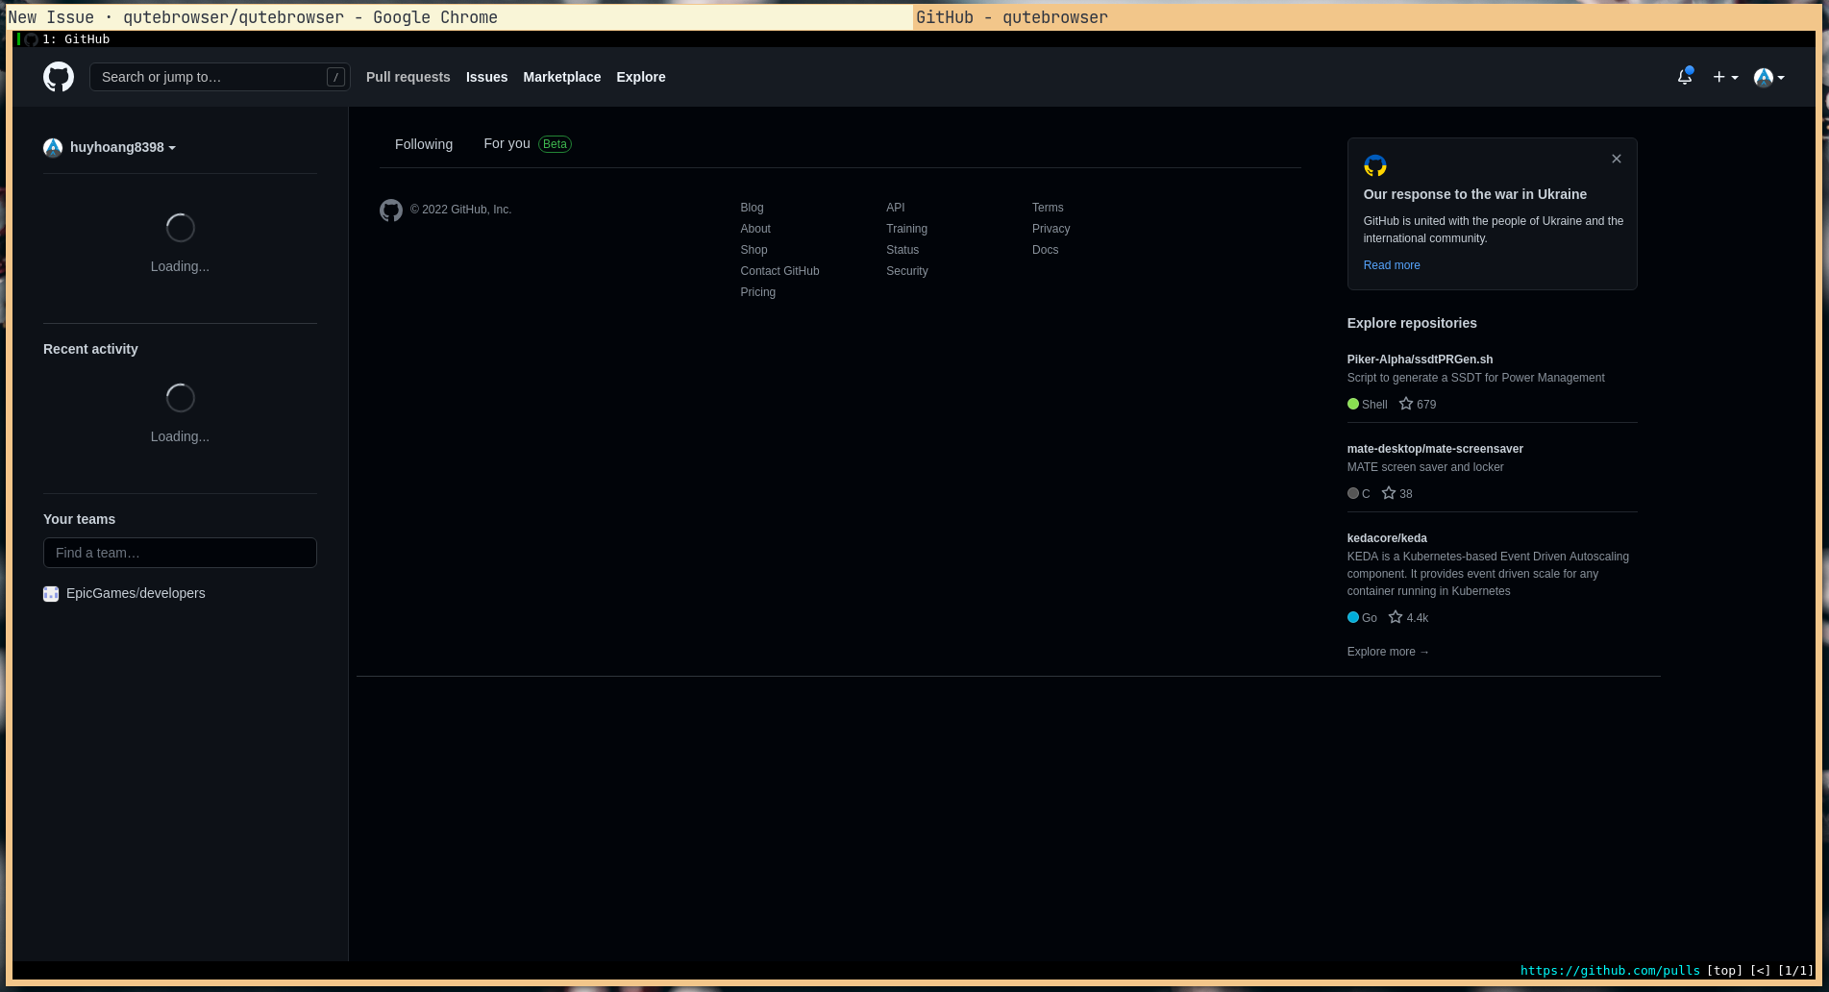This screenshot has width=1829, height=992.
Task: Open mate-desktop/mate-screensaver repository
Action: pos(1435,449)
